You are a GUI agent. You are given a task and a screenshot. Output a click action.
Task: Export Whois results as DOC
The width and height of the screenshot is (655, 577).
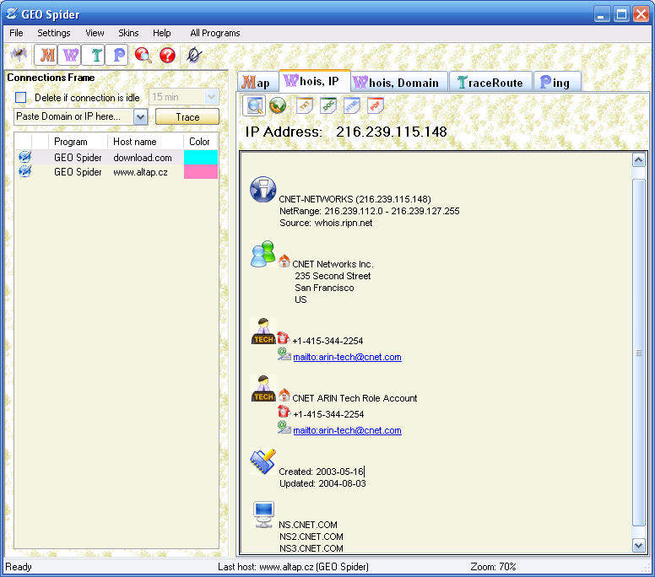[328, 105]
